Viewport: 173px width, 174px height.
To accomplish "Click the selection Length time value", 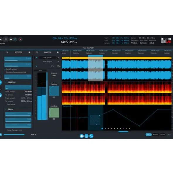I will click(121, 43).
